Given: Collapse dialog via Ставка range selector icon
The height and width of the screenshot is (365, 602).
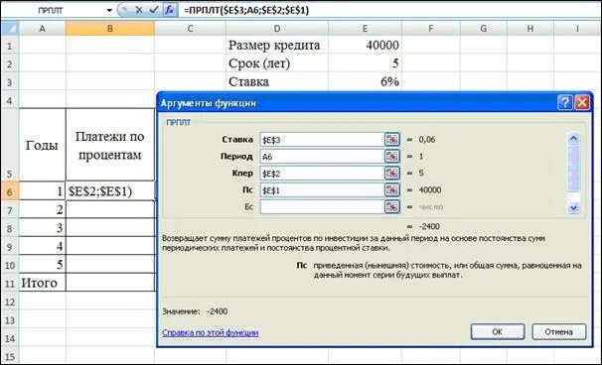Looking at the screenshot, I should click(x=391, y=140).
